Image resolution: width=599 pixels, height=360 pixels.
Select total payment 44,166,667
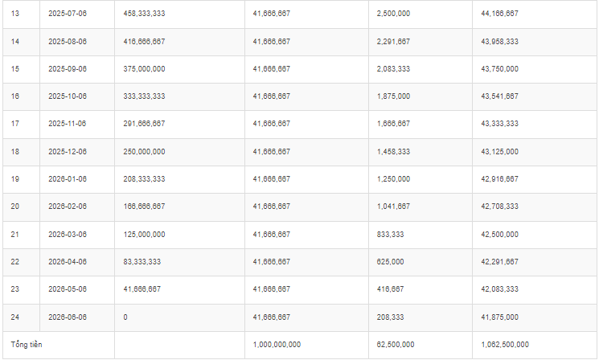(x=499, y=14)
